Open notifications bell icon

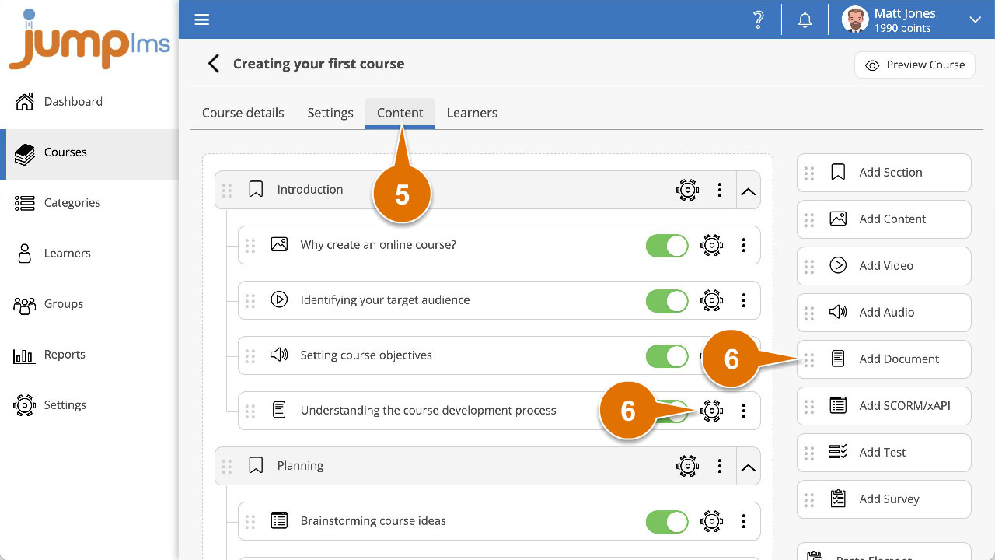coord(805,20)
